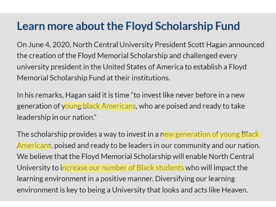276x207 pixels.
Task: Click 'leadership in our nation' closing quote
Action: click(x=57, y=117)
